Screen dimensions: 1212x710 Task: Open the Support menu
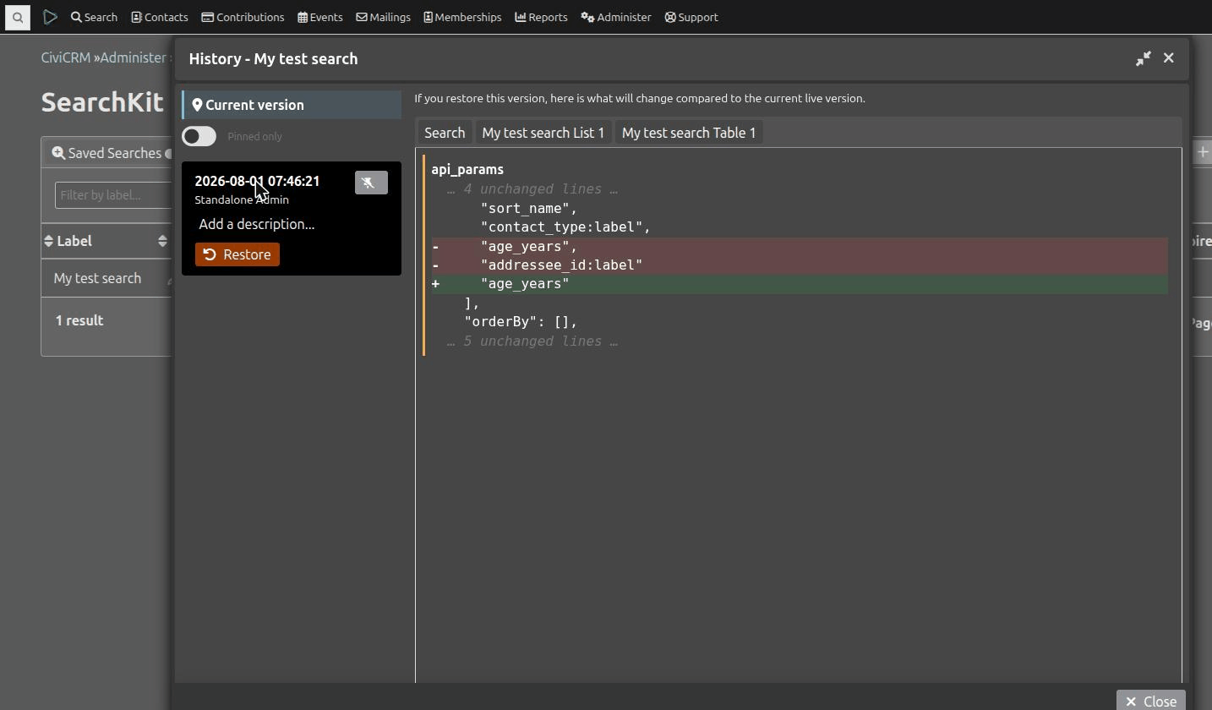pos(691,17)
